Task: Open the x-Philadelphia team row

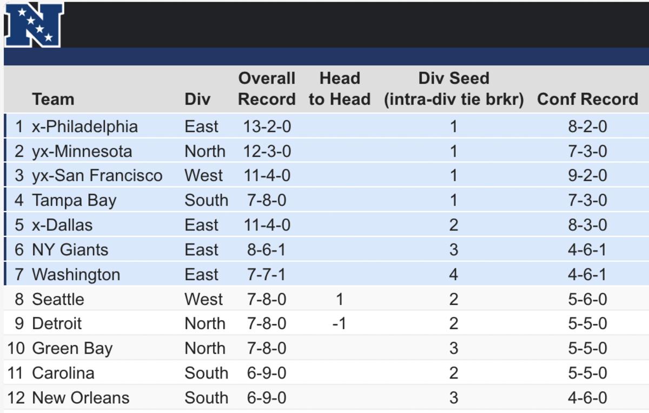Action: point(85,126)
